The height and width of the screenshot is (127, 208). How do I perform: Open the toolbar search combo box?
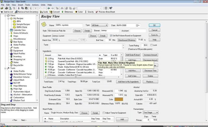pos(90,8)
